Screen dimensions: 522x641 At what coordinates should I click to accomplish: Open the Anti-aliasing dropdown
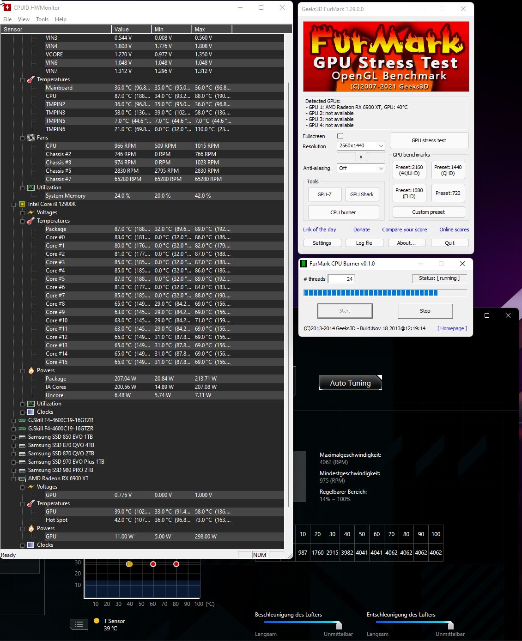(x=361, y=168)
